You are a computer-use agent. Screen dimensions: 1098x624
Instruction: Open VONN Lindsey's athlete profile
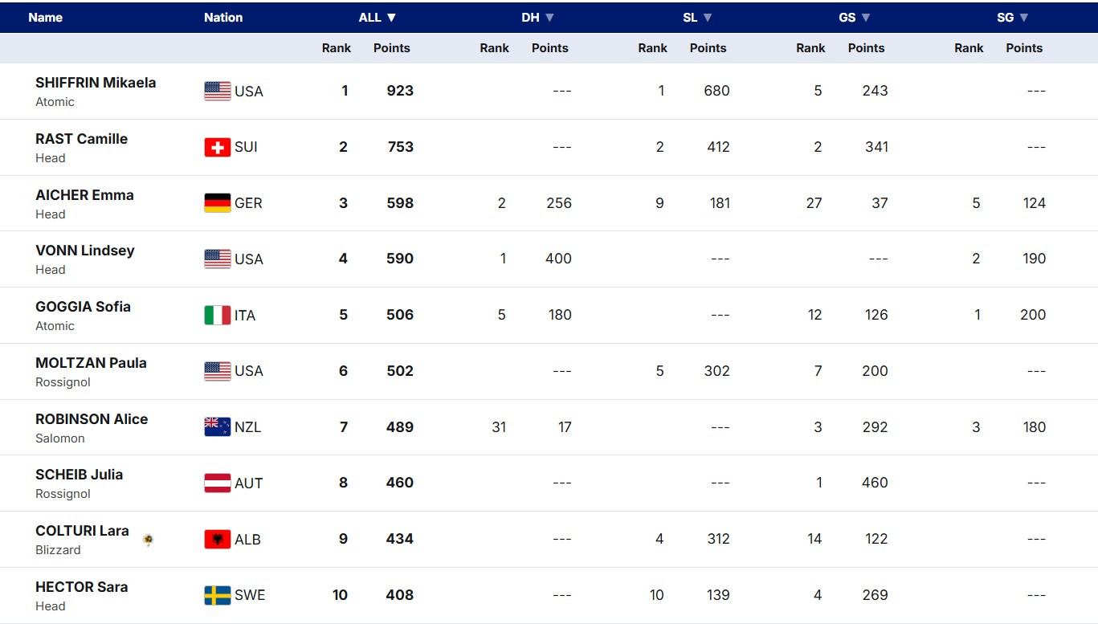tap(85, 251)
